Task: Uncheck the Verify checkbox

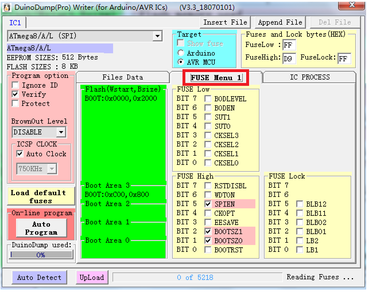Action: point(15,94)
